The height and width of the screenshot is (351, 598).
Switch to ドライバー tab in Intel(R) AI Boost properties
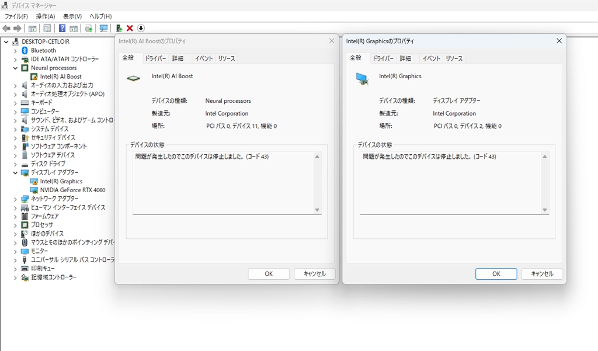pyautogui.click(x=155, y=58)
